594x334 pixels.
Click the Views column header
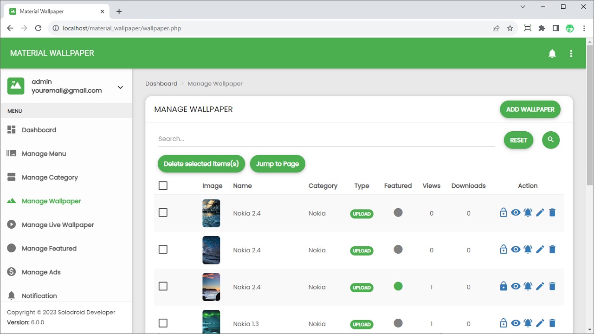pyautogui.click(x=431, y=186)
